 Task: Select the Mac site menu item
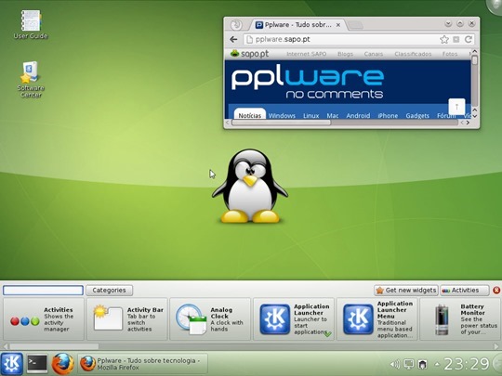(x=332, y=115)
